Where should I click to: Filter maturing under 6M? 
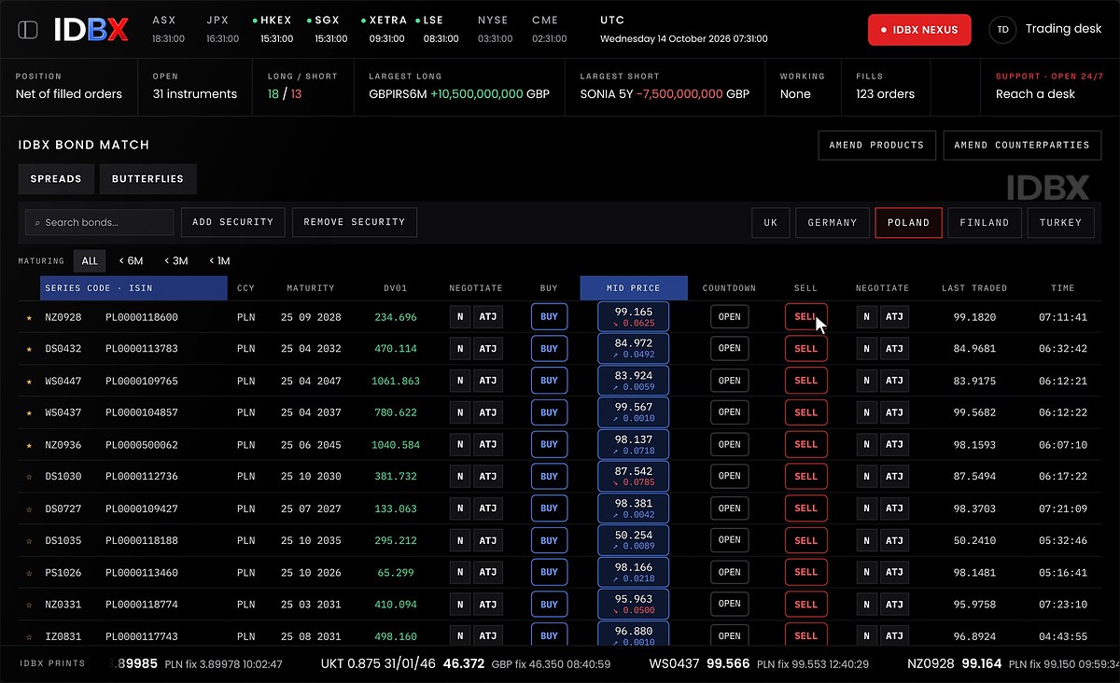pyautogui.click(x=130, y=261)
